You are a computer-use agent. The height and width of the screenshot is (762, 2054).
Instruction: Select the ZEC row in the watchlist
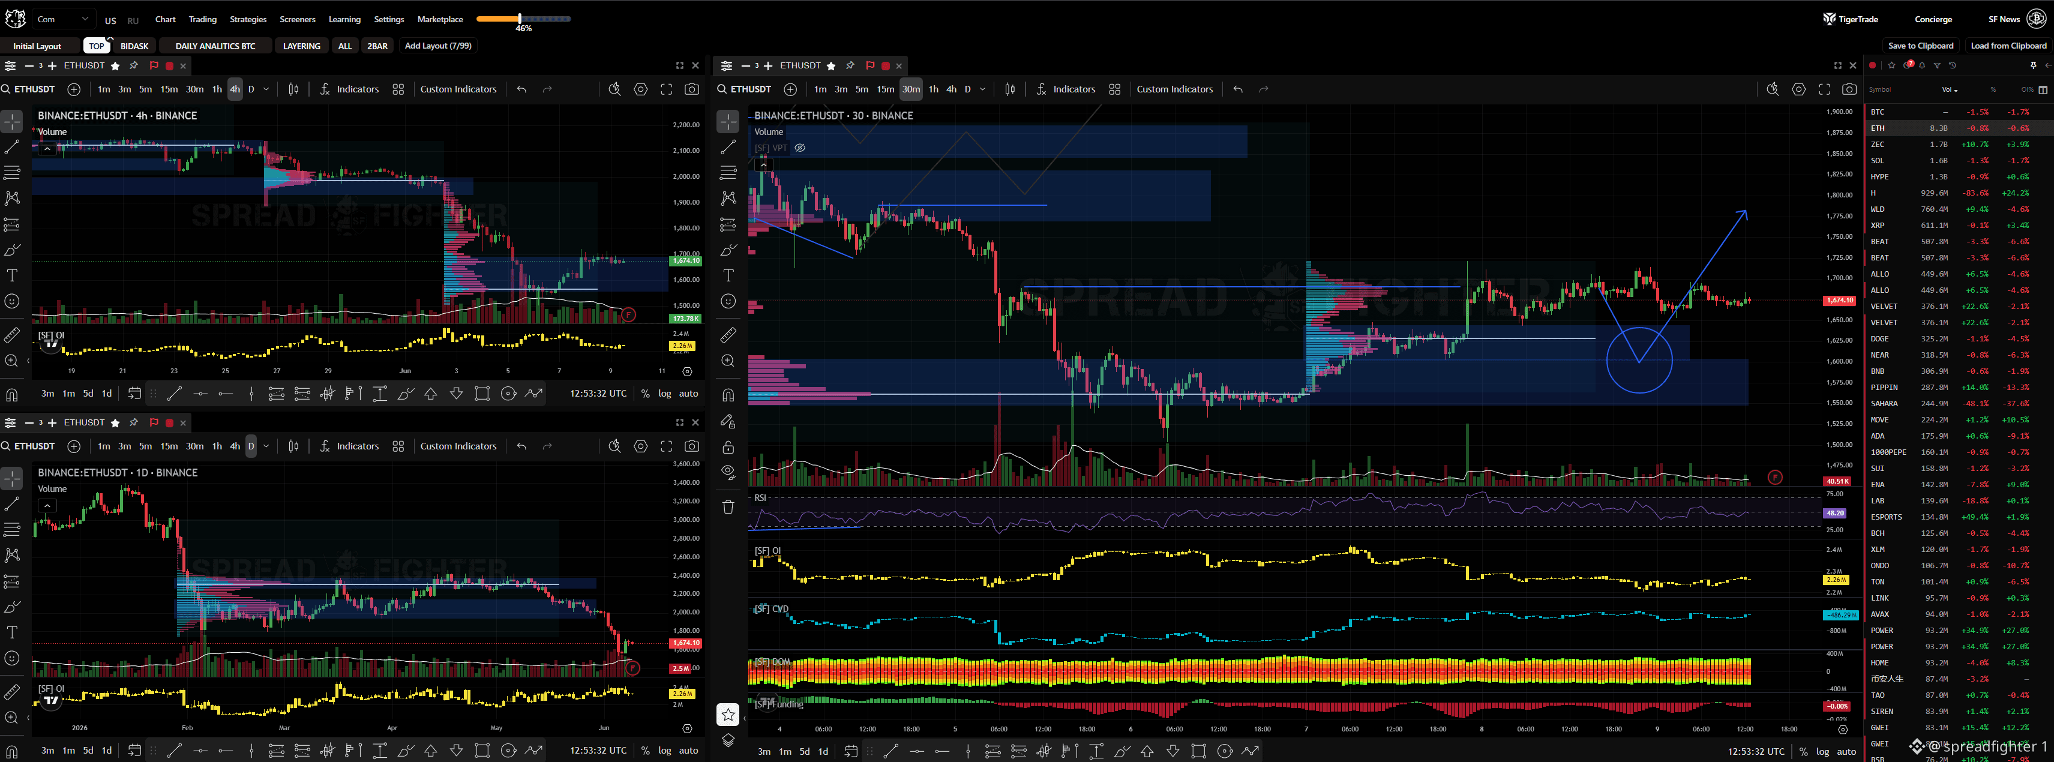(x=1959, y=144)
